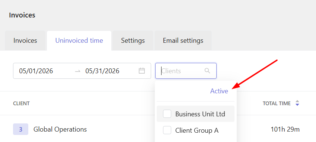Click the start date 05/01/2026
Viewport: 316px width, 142px height.
pos(36,71)
